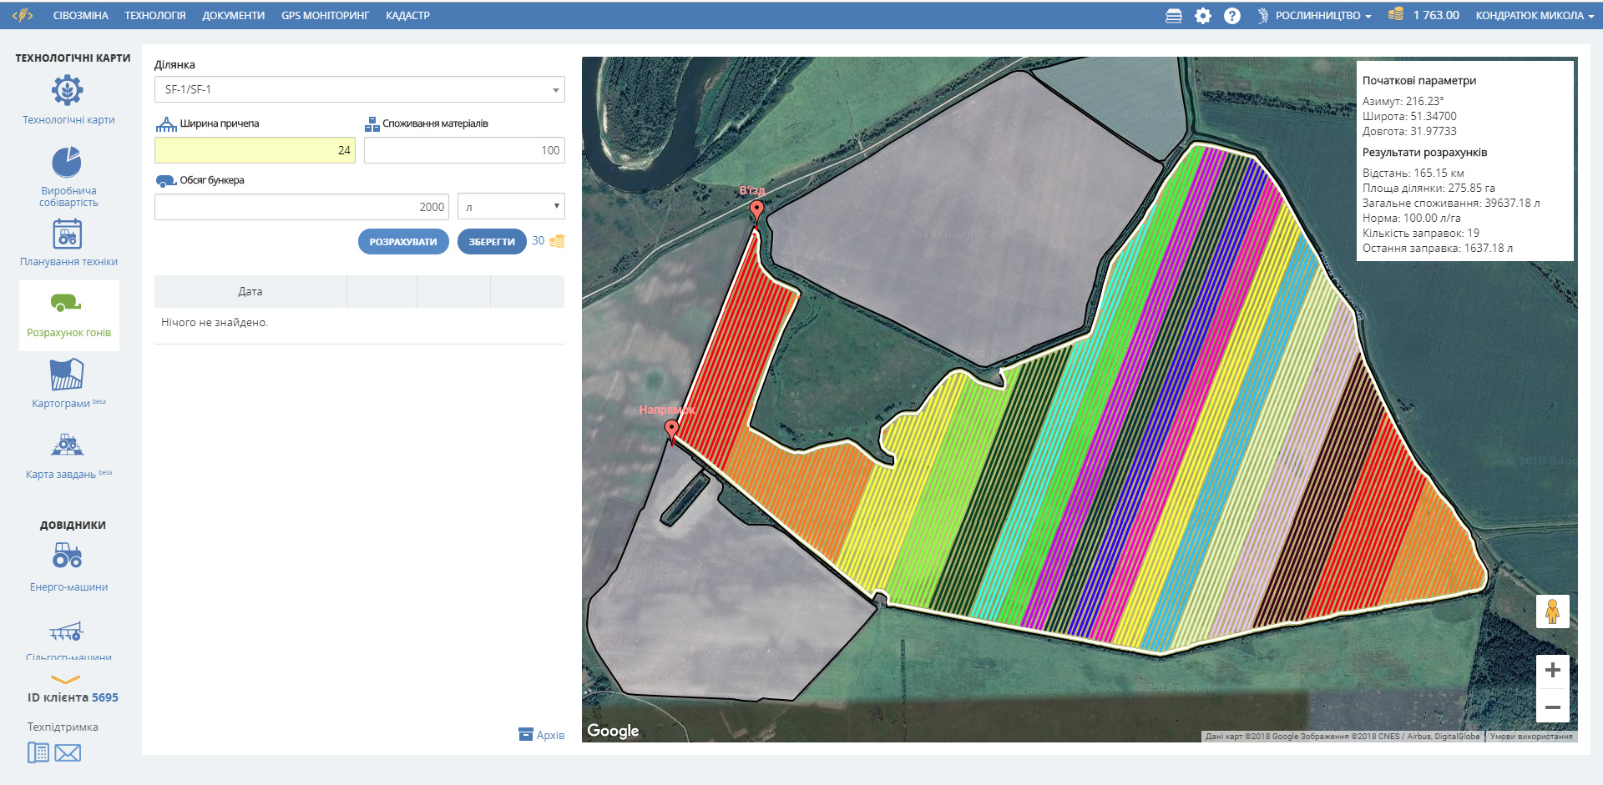Screen dimensions: 1603x785
Task: Click the Розрахувати button
Action: pos(403,242)
